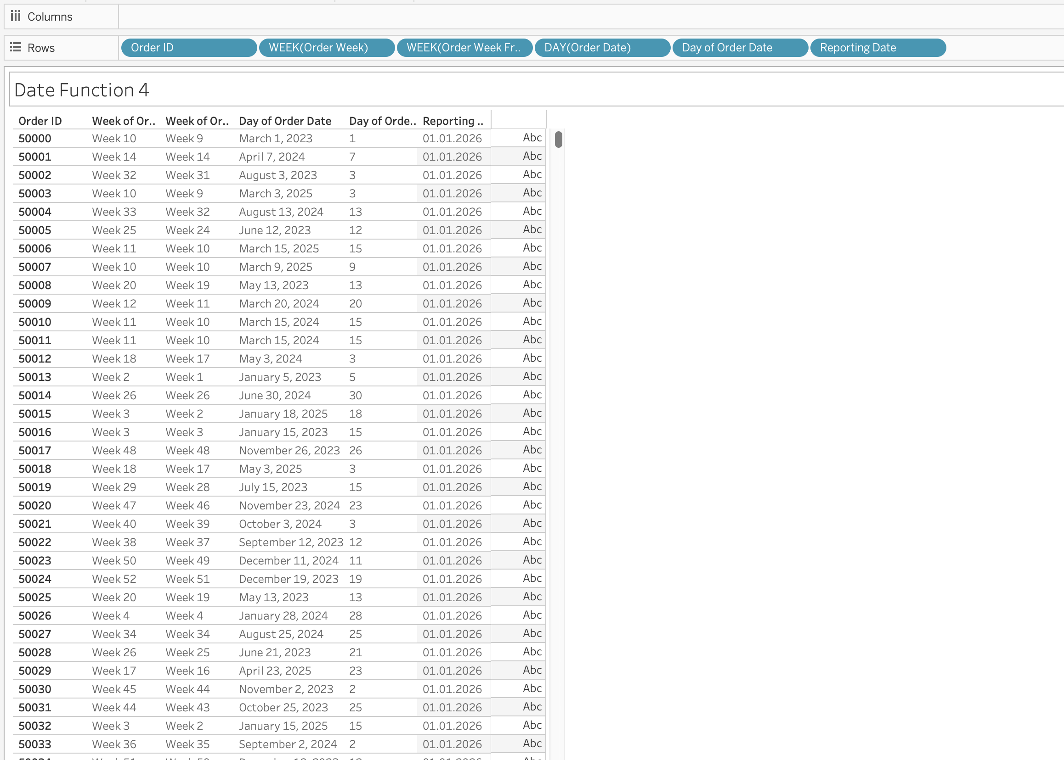Image resolution: width=1064 pixels, height=760 pixels.
Task: Click the Reporting column header
Action: coord(453,121)
